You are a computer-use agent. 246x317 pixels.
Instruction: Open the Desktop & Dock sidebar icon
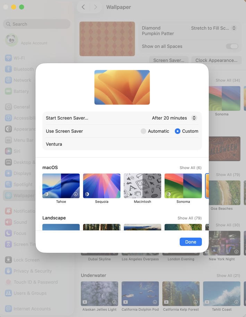tap(8, 162)
